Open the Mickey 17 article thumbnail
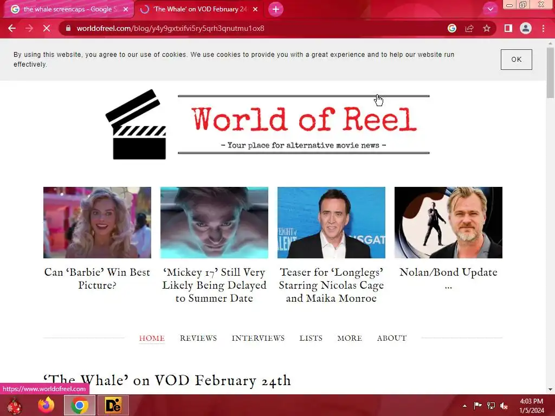Image resolution: width=555 pixels, height=416 pixels. 214,223
